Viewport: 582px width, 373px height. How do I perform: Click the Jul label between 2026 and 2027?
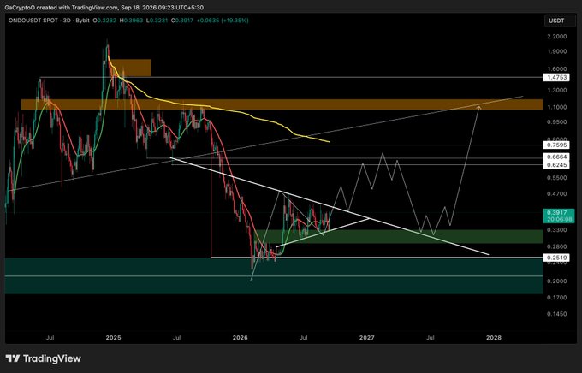click(x=304, y=338)
